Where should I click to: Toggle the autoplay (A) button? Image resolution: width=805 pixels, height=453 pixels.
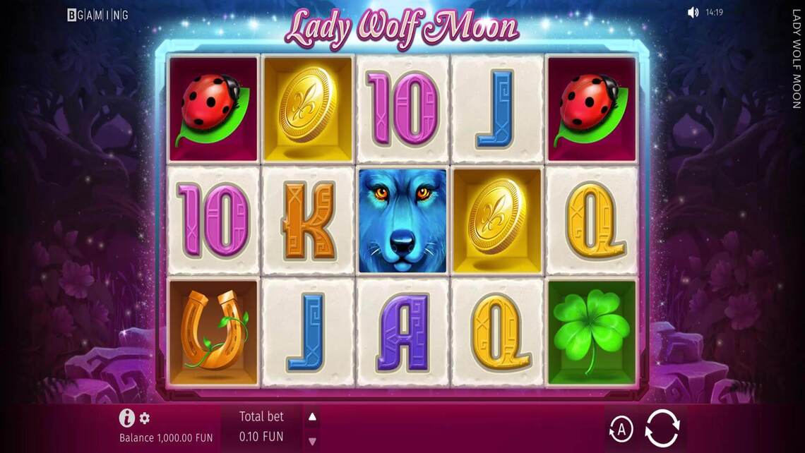coord(621,430)
